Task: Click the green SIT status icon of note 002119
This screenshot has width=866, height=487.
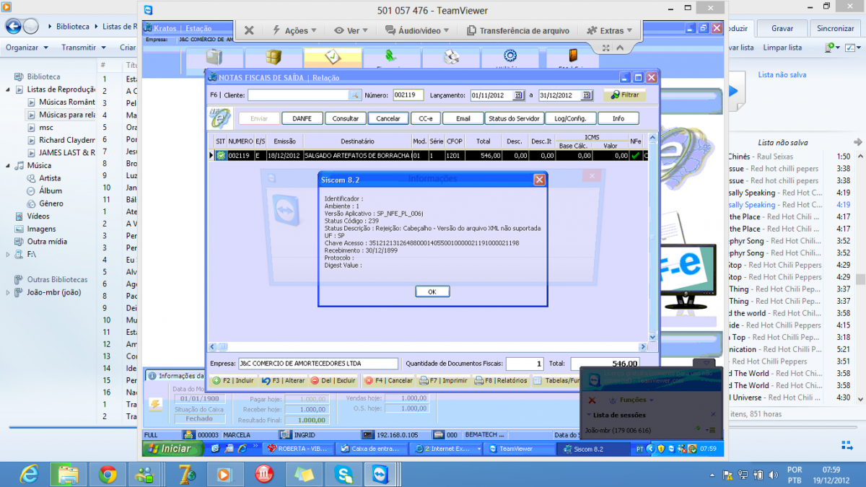Action: tap(221, 155)
